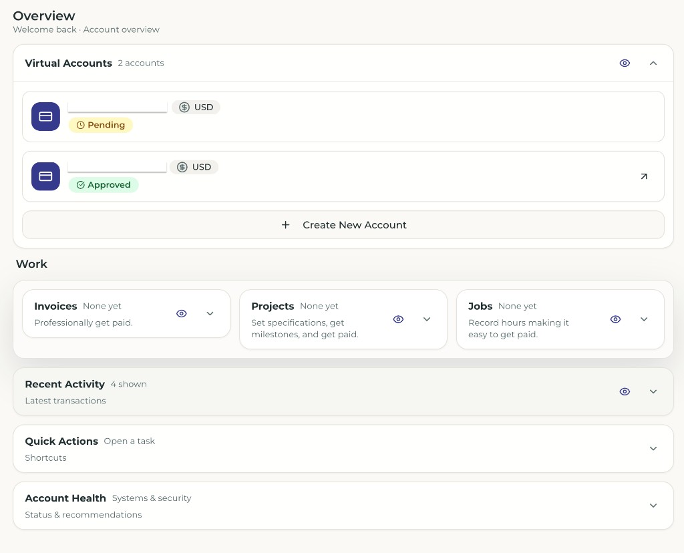Click 'Status & recommendations' subtitle
Screen dimensions: 684x553
(x=83, y=515)
